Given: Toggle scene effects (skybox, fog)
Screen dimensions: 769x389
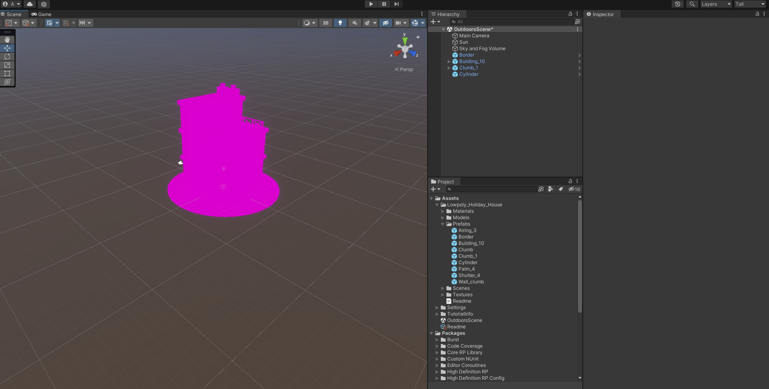Looking at the screenshot, I should 367,23.
